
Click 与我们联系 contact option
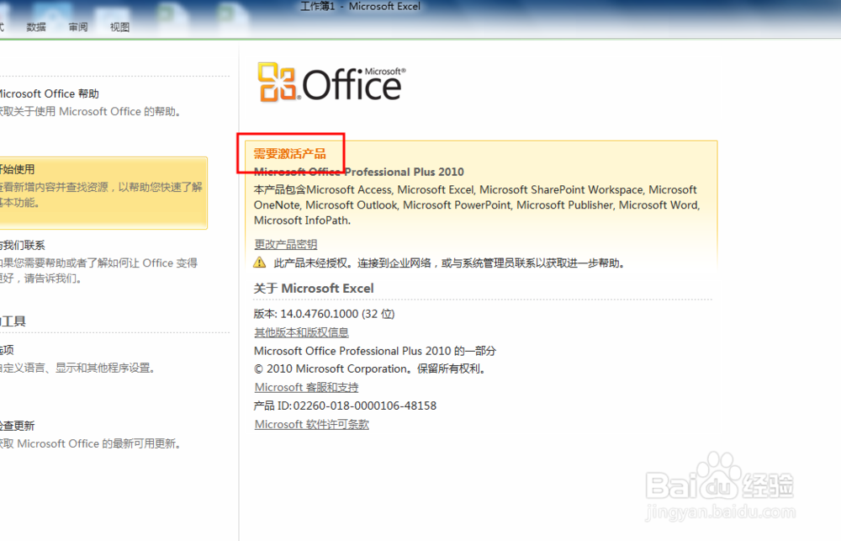21,244
